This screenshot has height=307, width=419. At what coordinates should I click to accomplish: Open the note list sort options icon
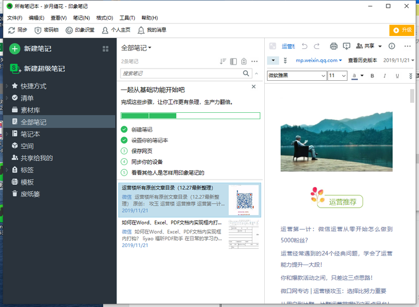223,62
